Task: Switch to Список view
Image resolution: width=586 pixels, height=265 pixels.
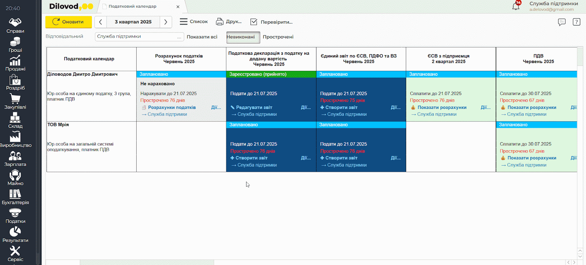Action: click(194, 22)
